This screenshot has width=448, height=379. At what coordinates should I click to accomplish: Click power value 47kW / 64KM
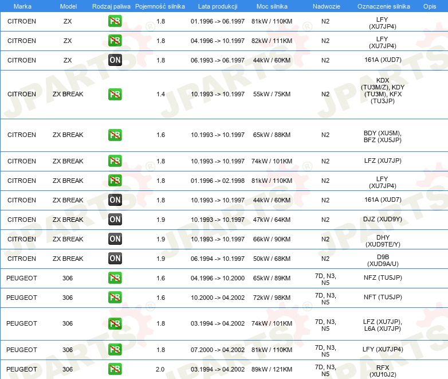[272, 220]
